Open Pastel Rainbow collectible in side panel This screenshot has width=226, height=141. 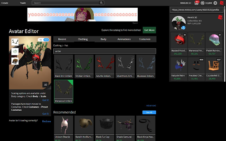pos(214,44)
